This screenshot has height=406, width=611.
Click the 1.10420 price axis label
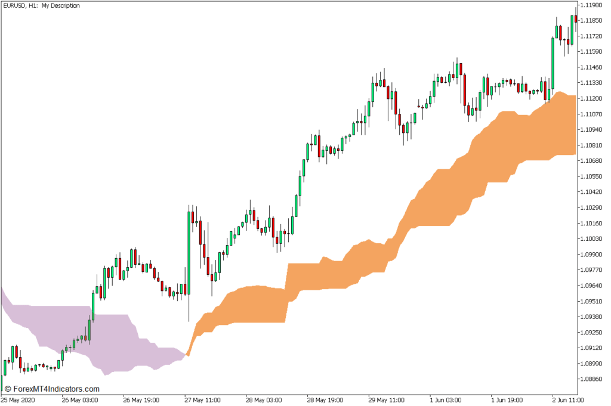pyautogui.click(x=593, y=192)
